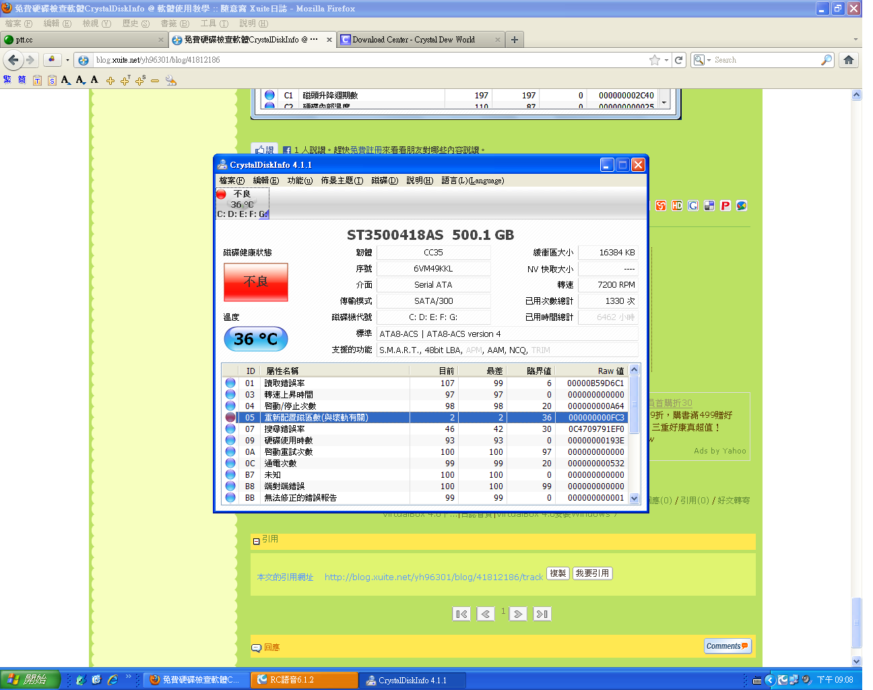Click page scrollbar up arrow
873x690 pixels.
pos(857,95)
